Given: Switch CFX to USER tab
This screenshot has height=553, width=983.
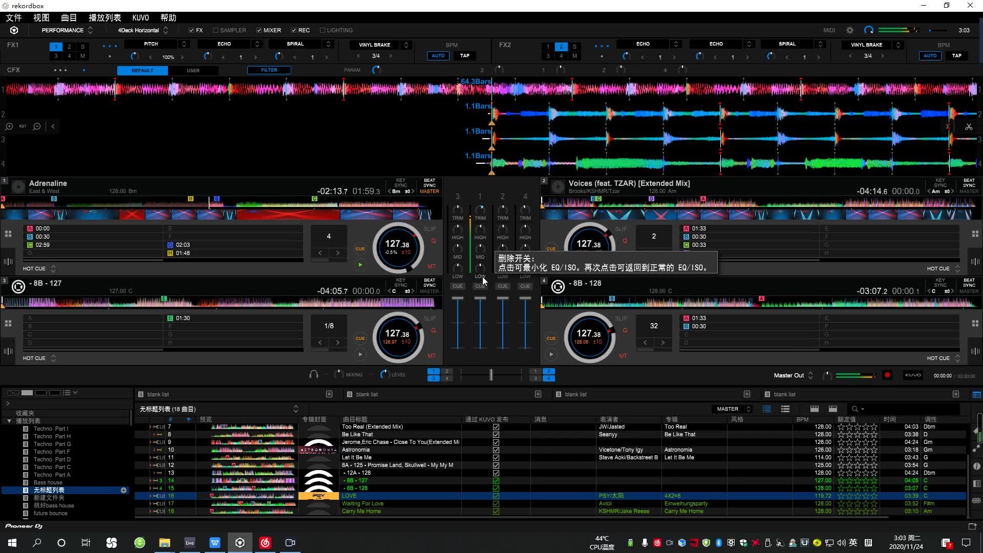Looking at the screenshot, I should click(x=193, y=71).
